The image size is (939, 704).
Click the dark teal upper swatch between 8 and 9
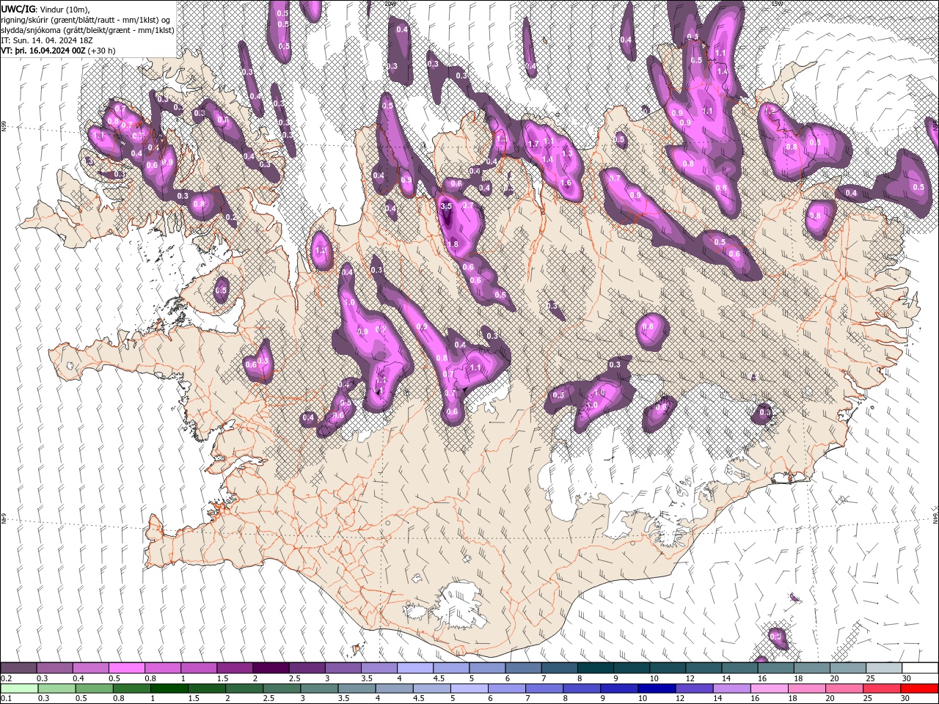(x=594, y=668)
